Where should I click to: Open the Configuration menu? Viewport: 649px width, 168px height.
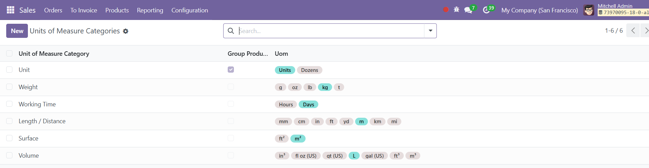(x=190, y=10)
